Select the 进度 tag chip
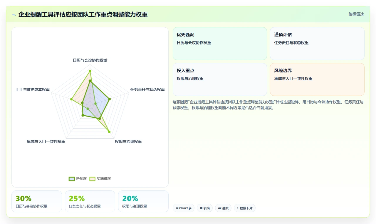 223,208
